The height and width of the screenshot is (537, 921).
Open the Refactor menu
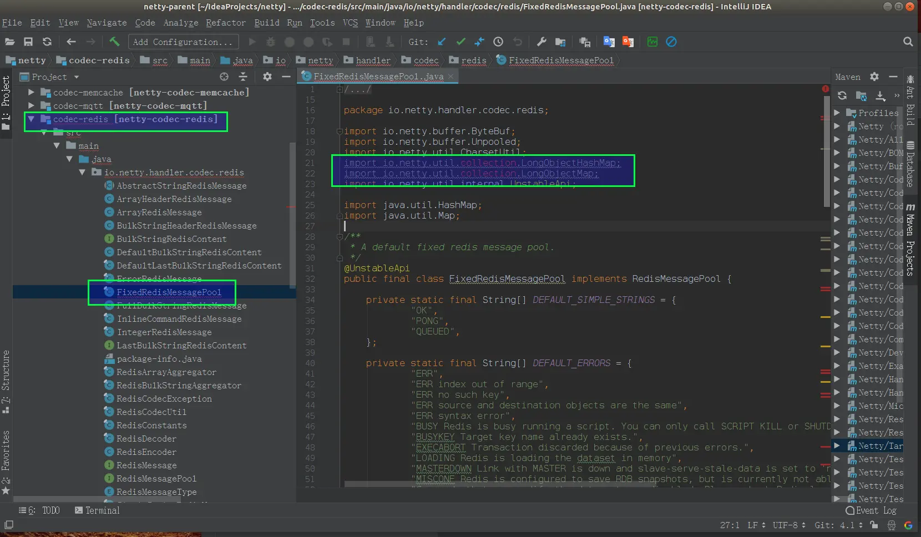click(225, 23)
